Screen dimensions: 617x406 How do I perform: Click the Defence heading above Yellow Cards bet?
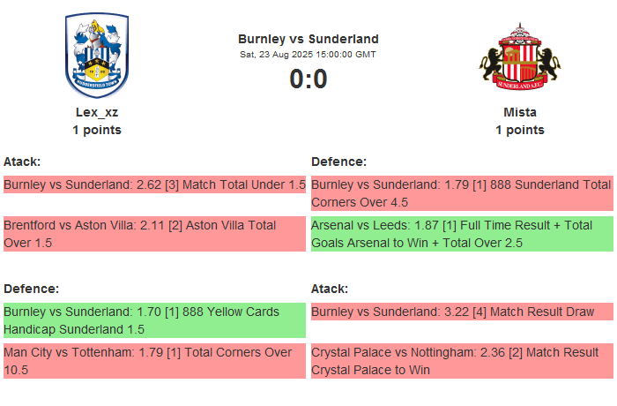(31, 289)
